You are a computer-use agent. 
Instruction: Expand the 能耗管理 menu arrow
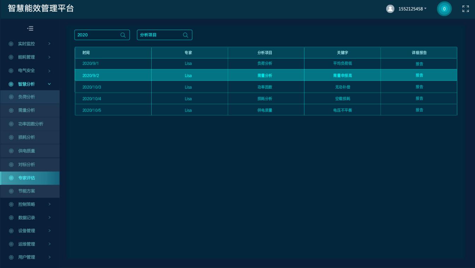tap(49, 57)
